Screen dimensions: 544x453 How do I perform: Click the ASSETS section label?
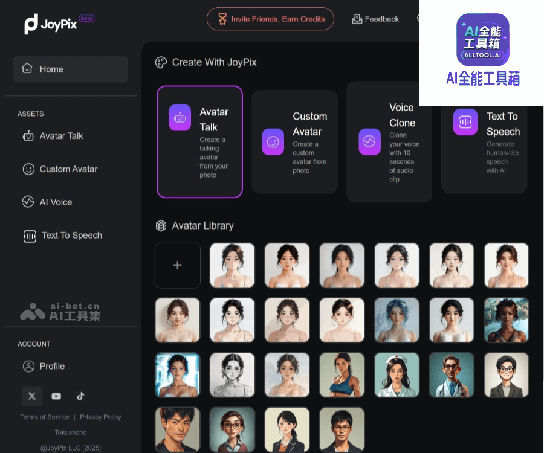[31, 114]
